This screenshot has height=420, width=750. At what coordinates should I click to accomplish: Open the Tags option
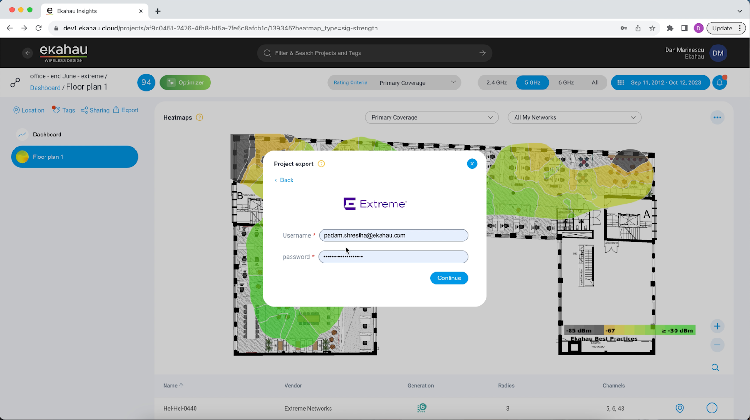pos(63,110)
